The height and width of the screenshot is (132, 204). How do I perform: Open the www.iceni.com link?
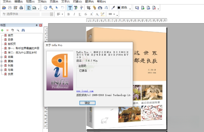85,91
